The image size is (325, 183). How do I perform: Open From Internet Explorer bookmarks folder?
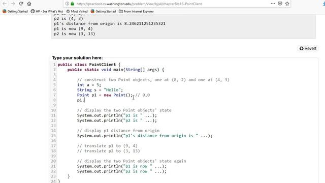coord(136,11)
